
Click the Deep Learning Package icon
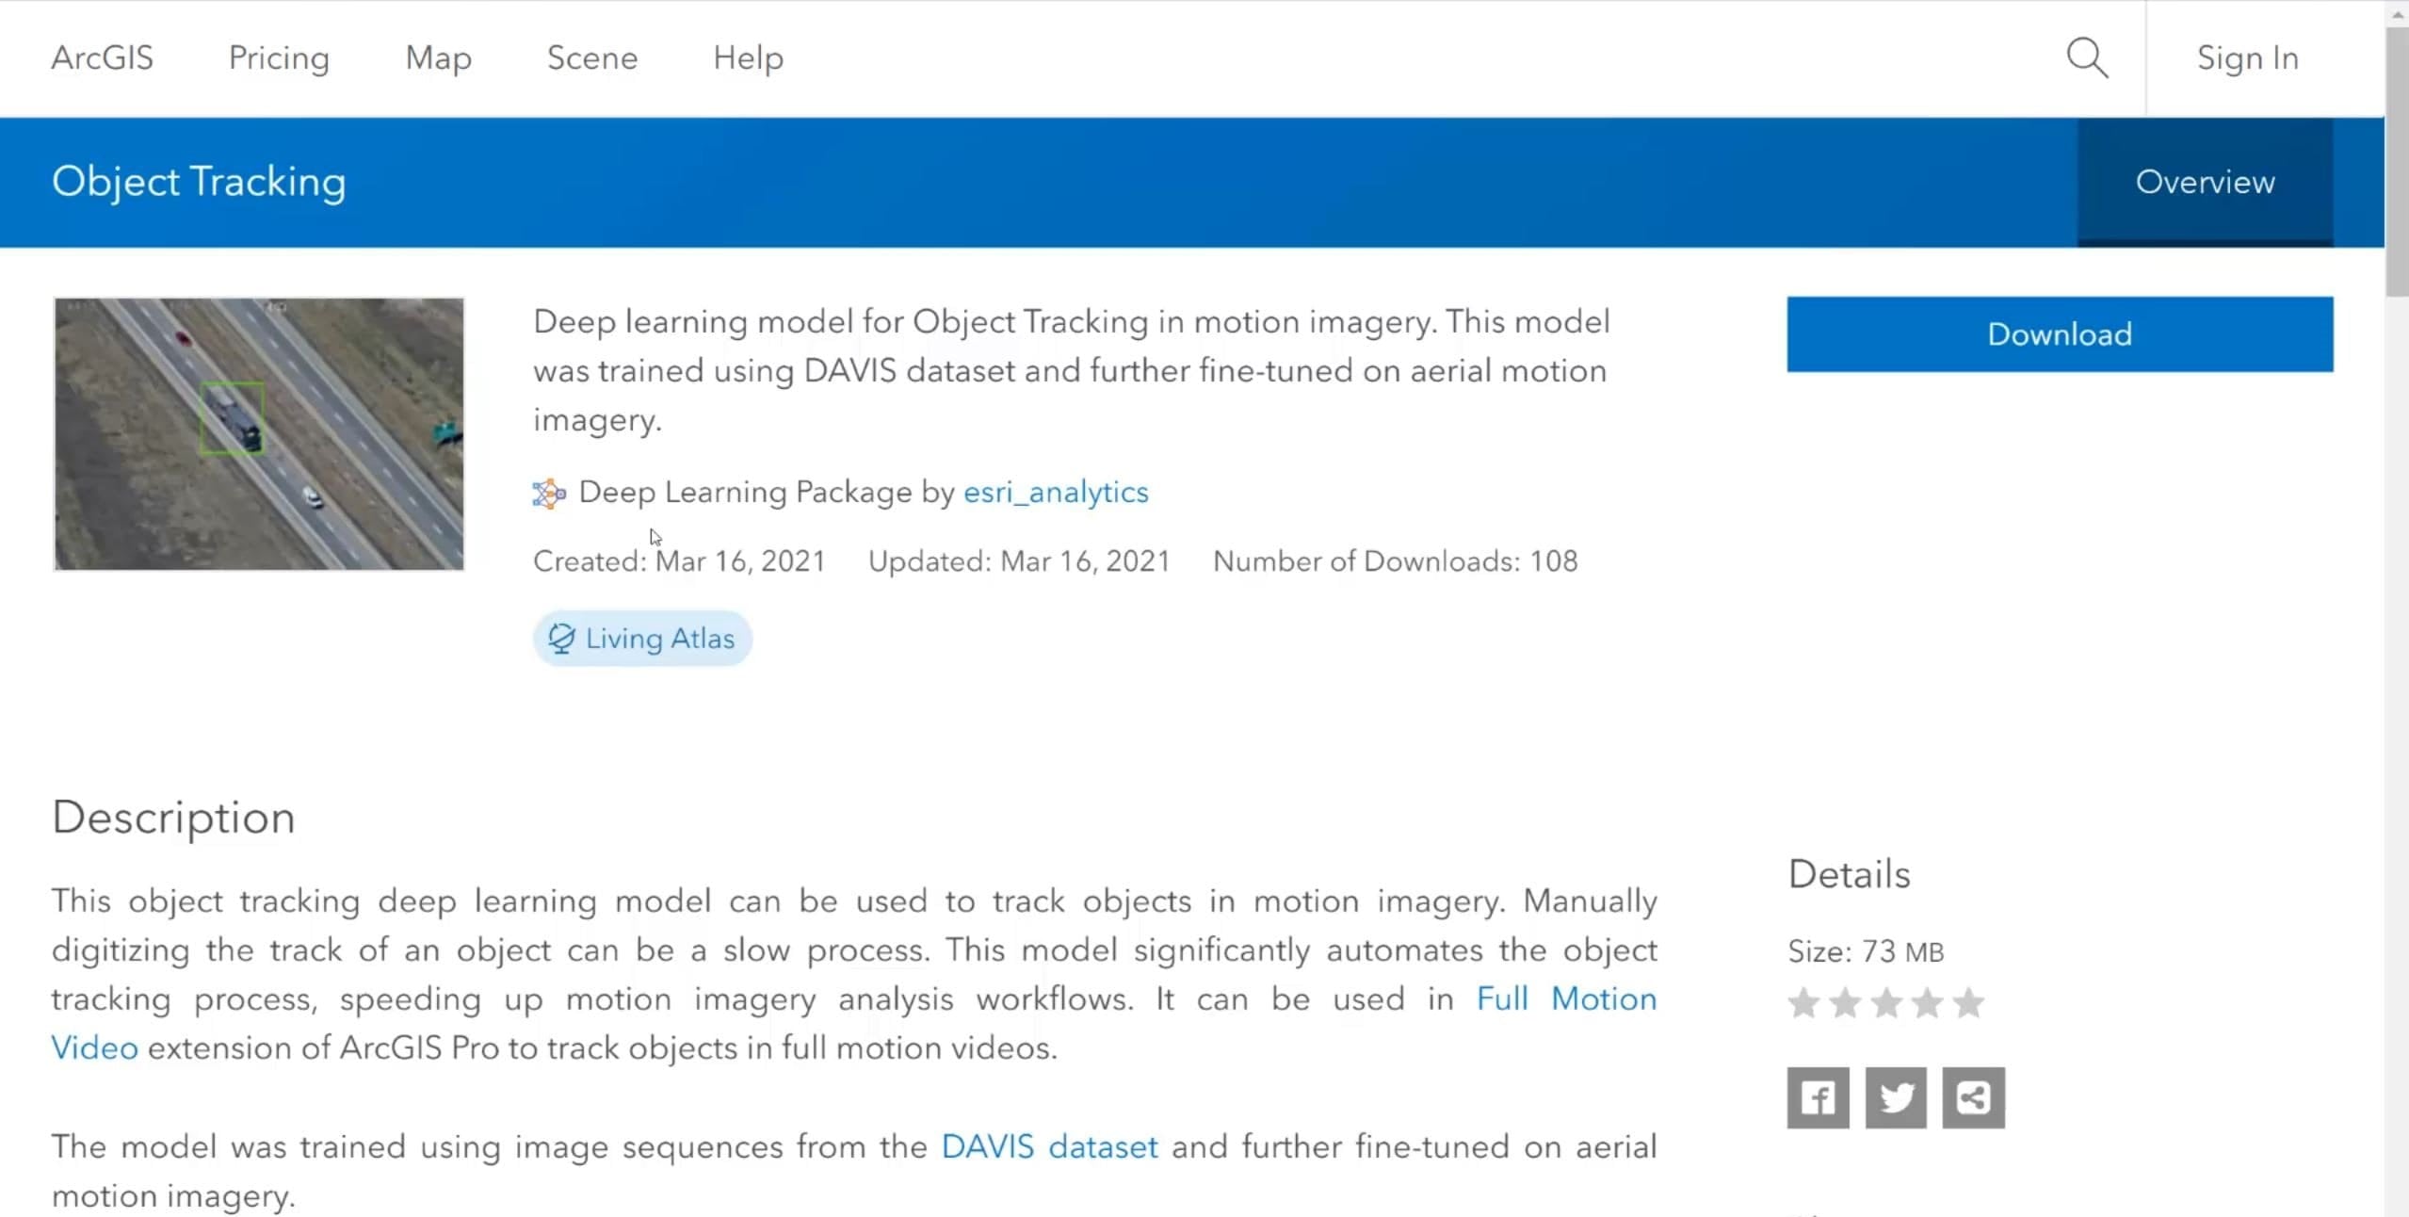549,493
